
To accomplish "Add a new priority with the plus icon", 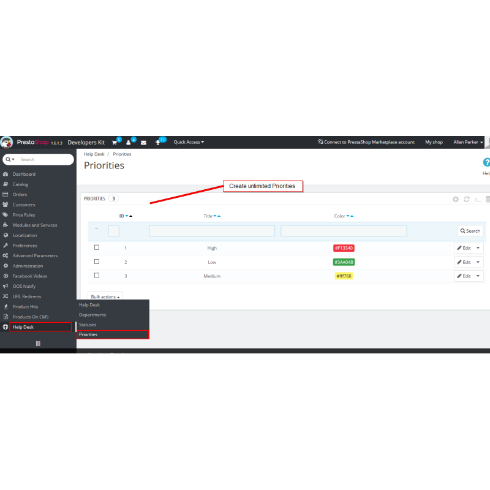I will coord(456,199).
